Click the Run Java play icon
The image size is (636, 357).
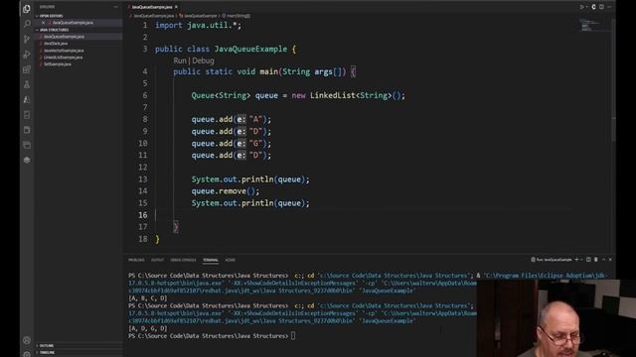coord(581,7)
